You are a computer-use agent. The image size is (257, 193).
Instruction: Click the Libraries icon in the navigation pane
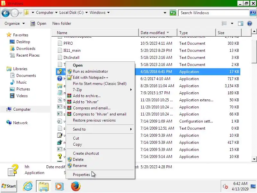9,69
